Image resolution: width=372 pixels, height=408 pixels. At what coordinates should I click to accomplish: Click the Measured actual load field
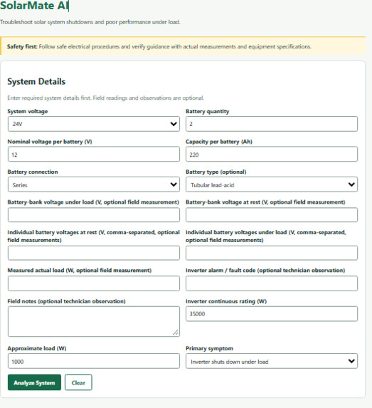tap(94, 283)
